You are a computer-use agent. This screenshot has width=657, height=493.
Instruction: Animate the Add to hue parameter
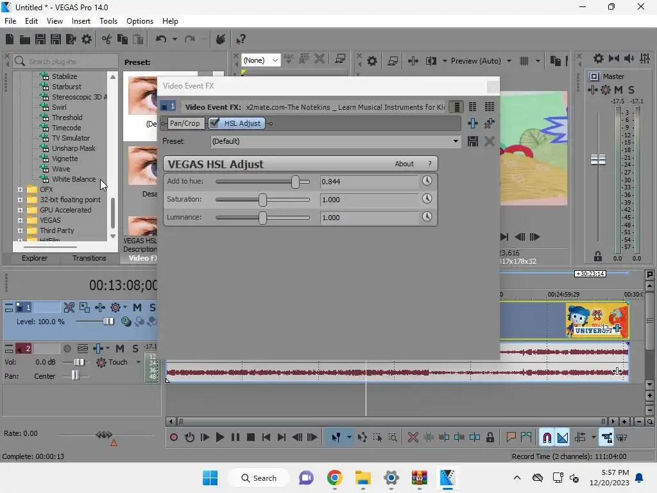coord(427,180)
